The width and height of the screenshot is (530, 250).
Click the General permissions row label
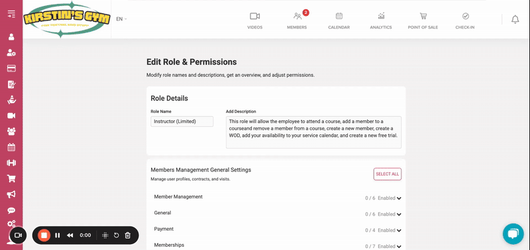coord(162,213)
